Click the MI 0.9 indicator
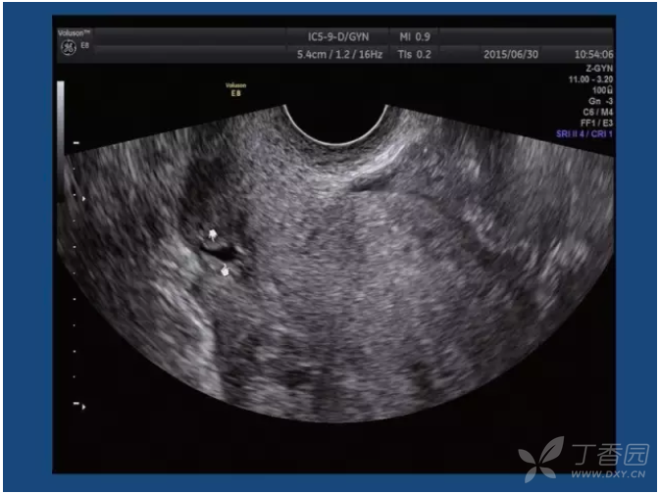The height and width of the screenshot is (494, 660). click(x=416, y=36)
